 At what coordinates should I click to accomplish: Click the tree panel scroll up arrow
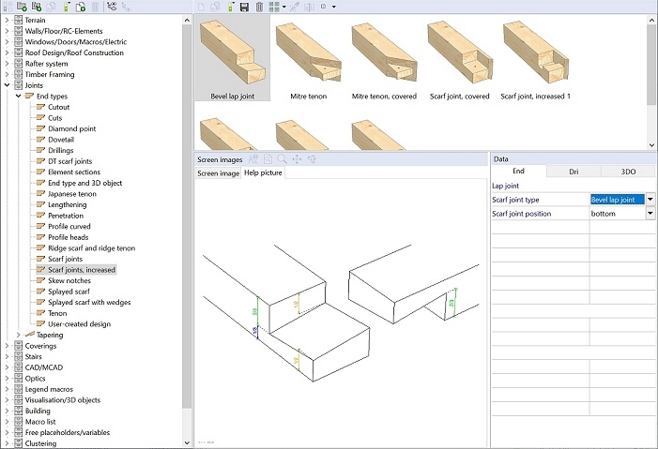click(187, 20)
